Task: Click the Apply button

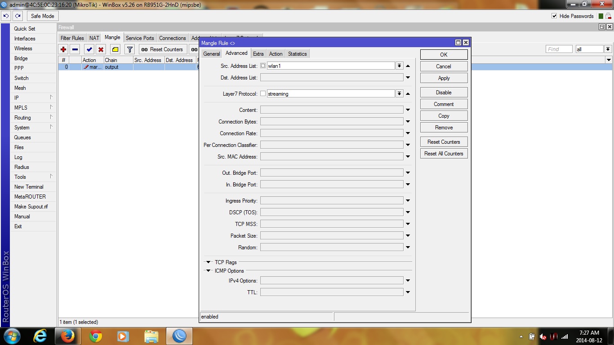Action: pyautogui.click(x=444, y=78)
